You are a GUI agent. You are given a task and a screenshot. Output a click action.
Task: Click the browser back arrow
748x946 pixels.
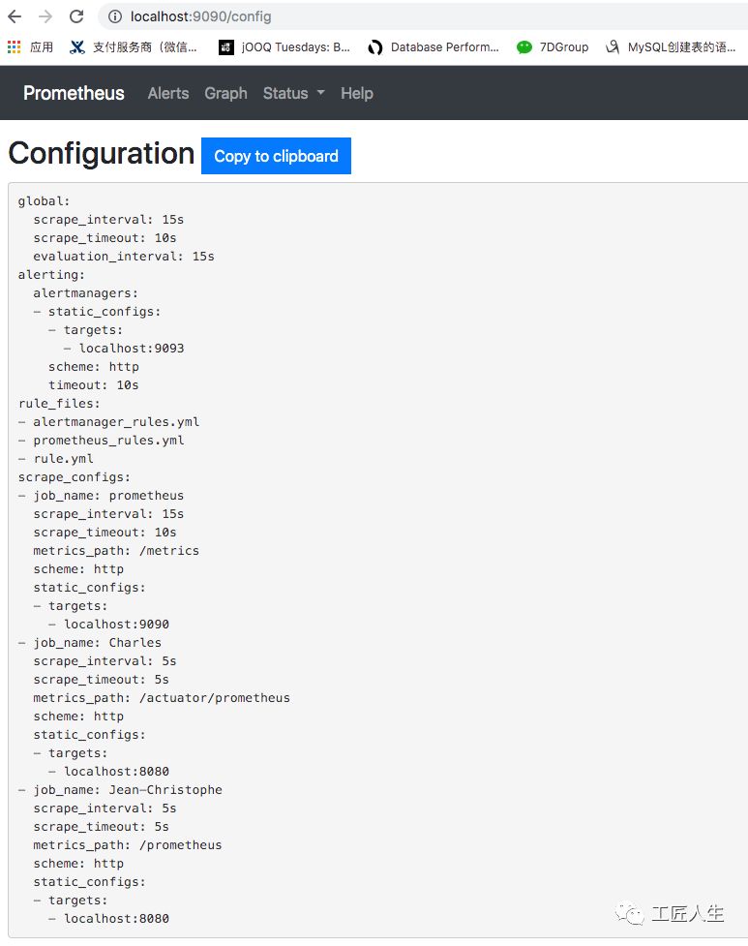tap(15, 16)
